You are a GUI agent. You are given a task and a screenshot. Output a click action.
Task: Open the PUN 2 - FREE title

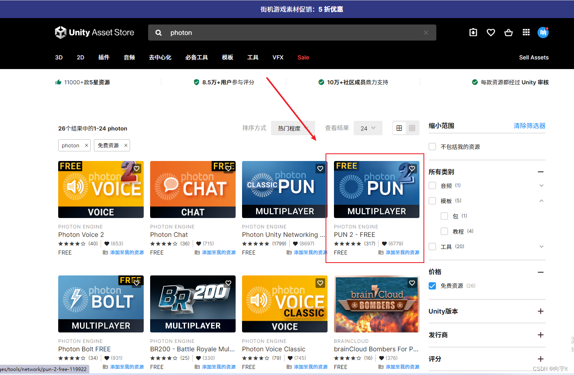pyautogui.click(x=354, y=234)
